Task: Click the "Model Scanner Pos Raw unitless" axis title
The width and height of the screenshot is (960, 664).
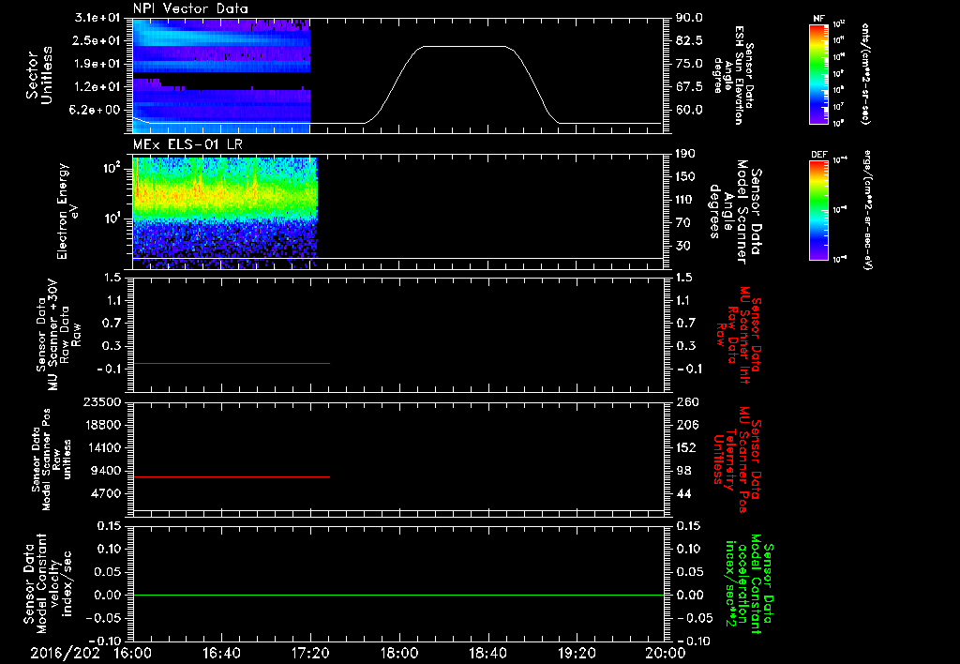Action: click(x=51, y=460)
